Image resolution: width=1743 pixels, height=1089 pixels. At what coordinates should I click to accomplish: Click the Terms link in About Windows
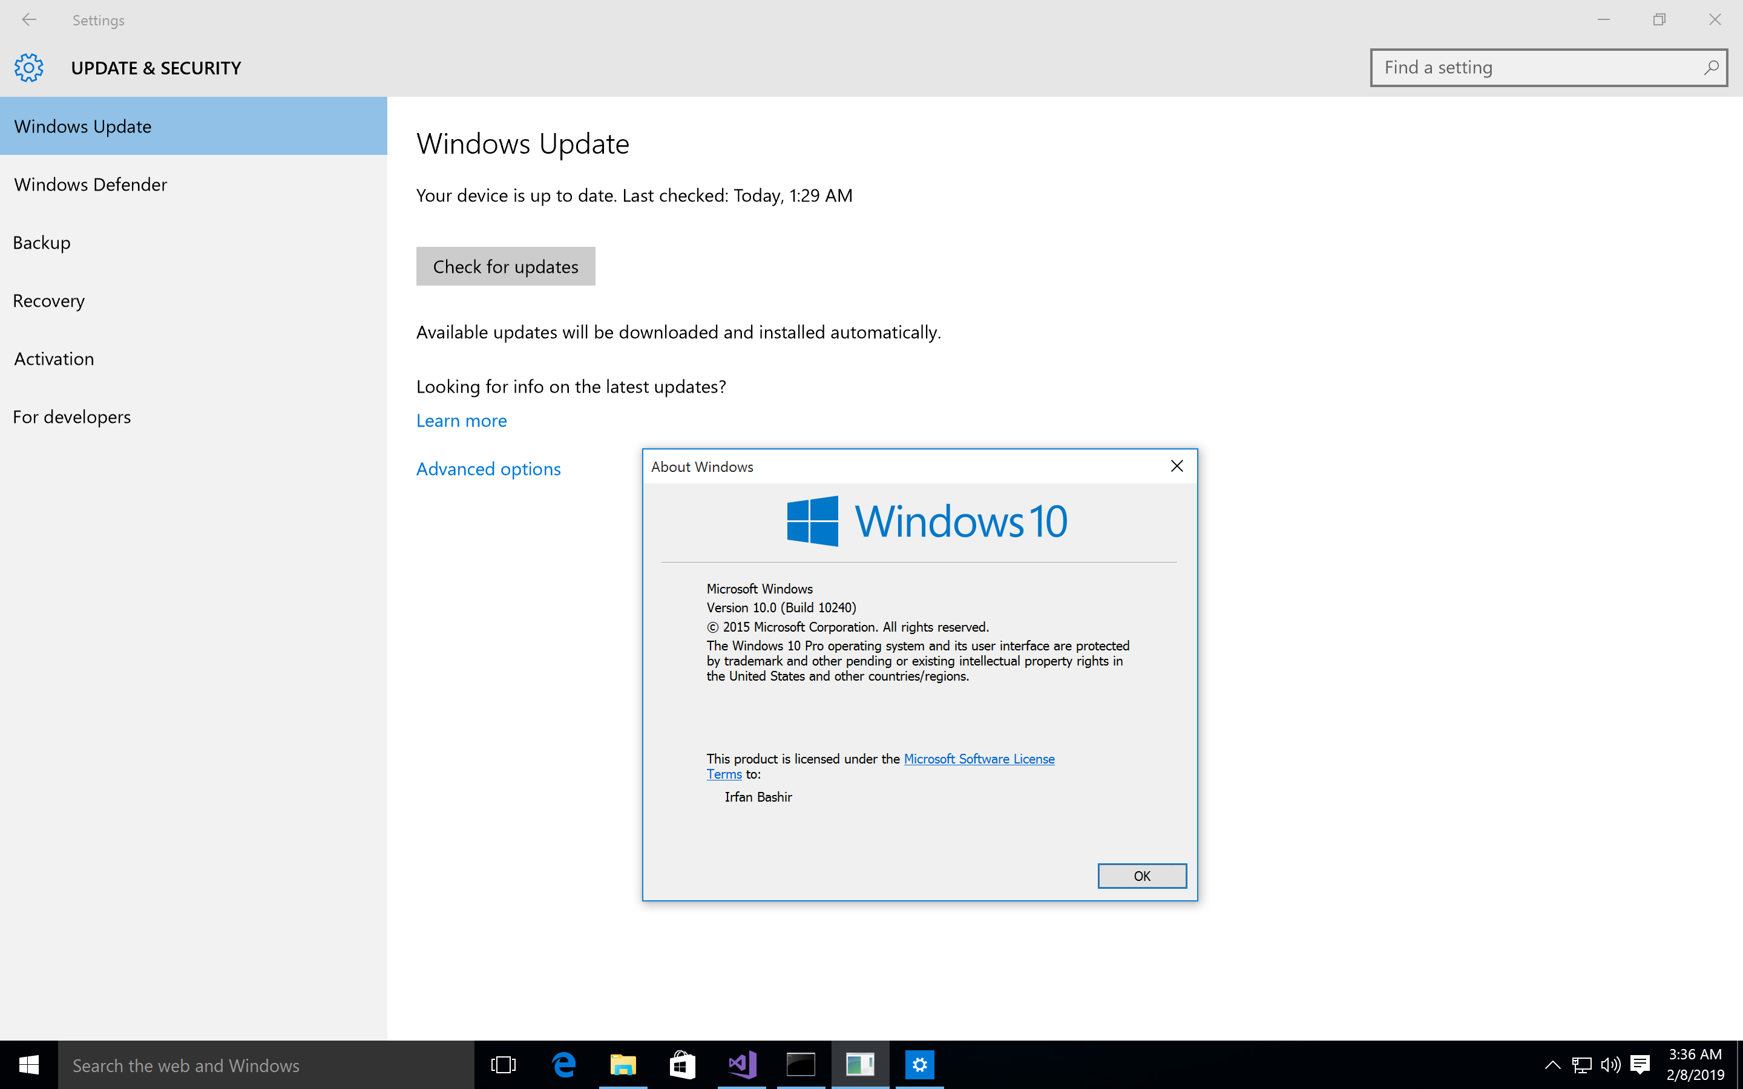pyautogui.click(x=724, y=774)
